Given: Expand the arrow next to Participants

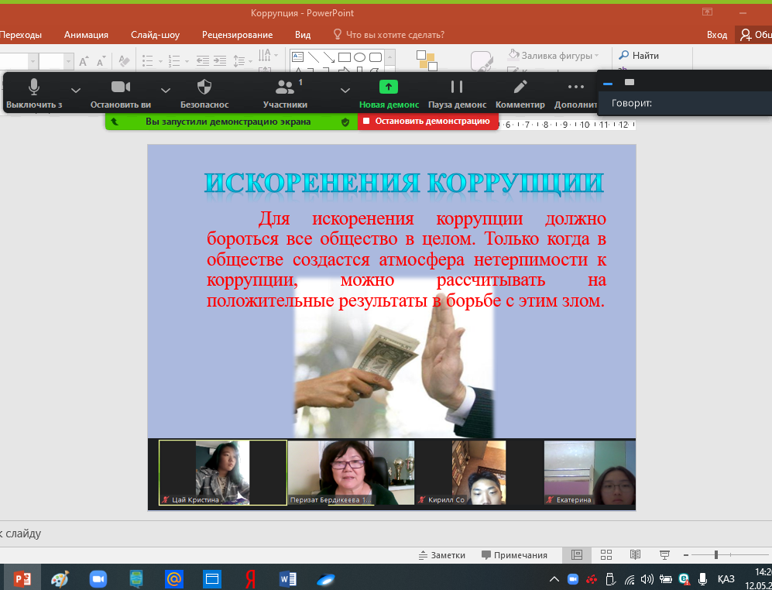Looking at the screenshot, I should [x=345, y=89].
